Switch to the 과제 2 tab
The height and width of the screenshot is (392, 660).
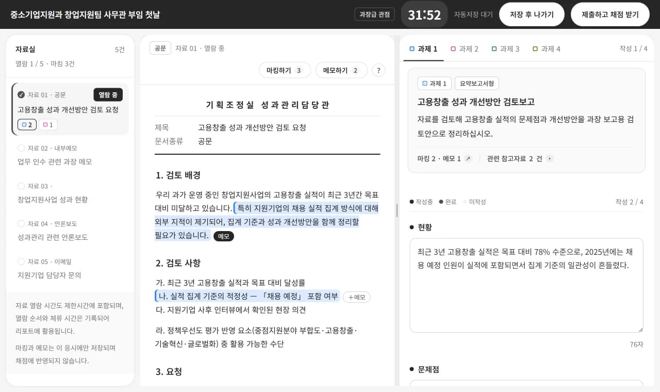pyautogui.click(x=465, y=49)
